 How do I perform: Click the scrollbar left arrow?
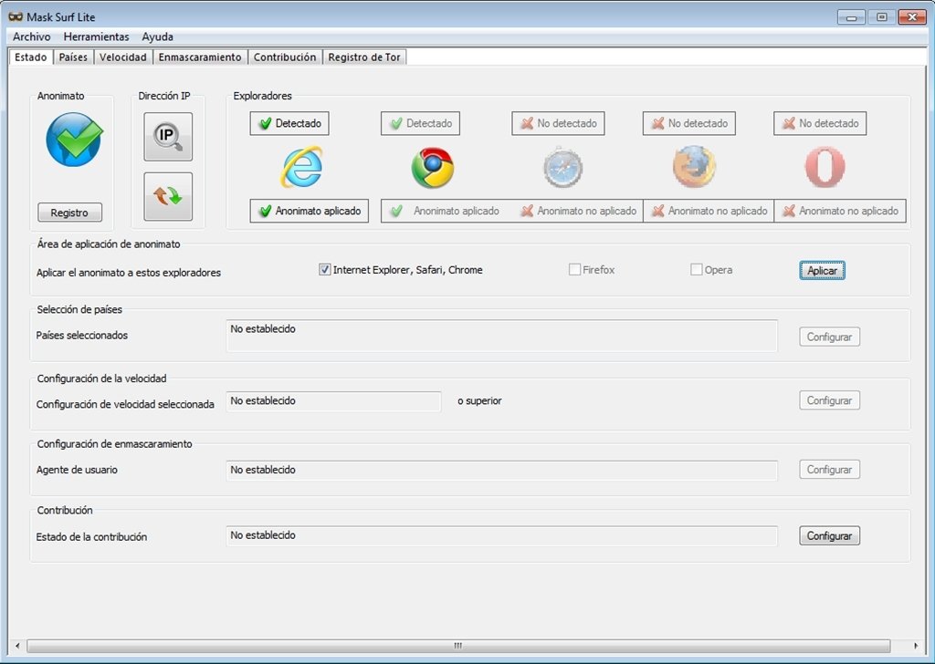click(17, 646)
